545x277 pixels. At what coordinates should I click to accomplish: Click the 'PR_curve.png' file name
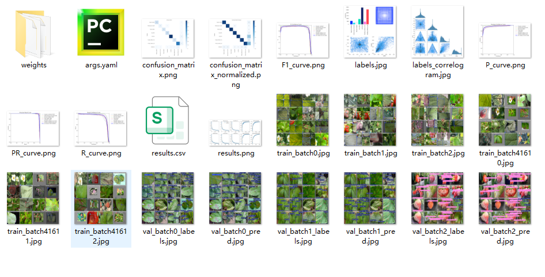(x=33, y=153)
